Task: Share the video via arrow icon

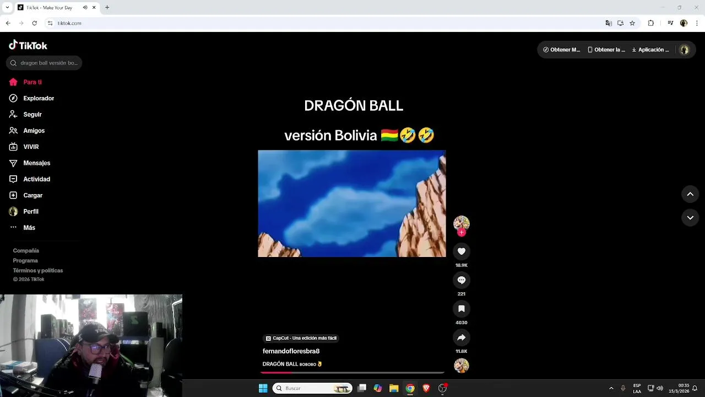Action: click(462, 337)
